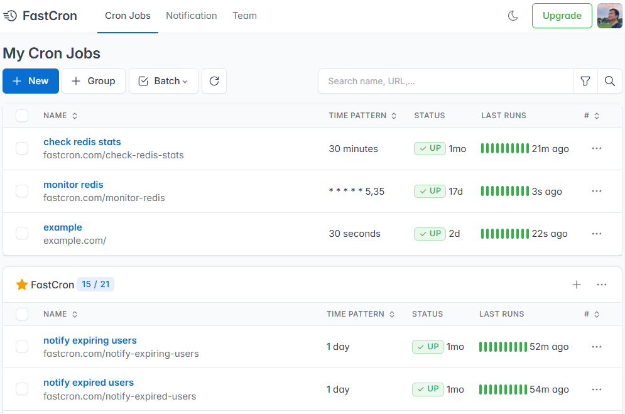Click the '54m ago' last run text
The height and width of the screenshot is (414, 625).
(549, 389)
